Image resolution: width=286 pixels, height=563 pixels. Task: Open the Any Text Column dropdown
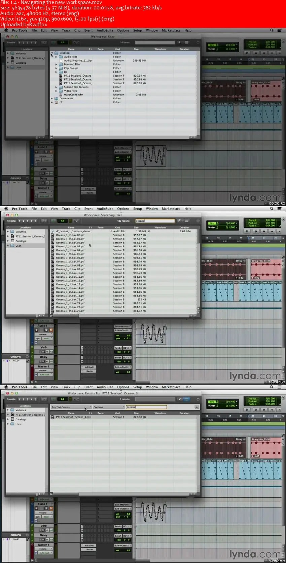71,407
